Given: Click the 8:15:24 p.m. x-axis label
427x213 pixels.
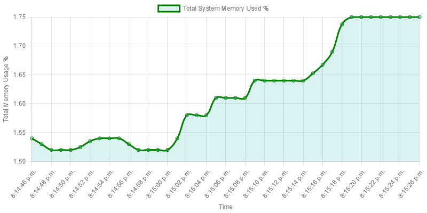Looking at the screenshot, I should click(392, 181).
